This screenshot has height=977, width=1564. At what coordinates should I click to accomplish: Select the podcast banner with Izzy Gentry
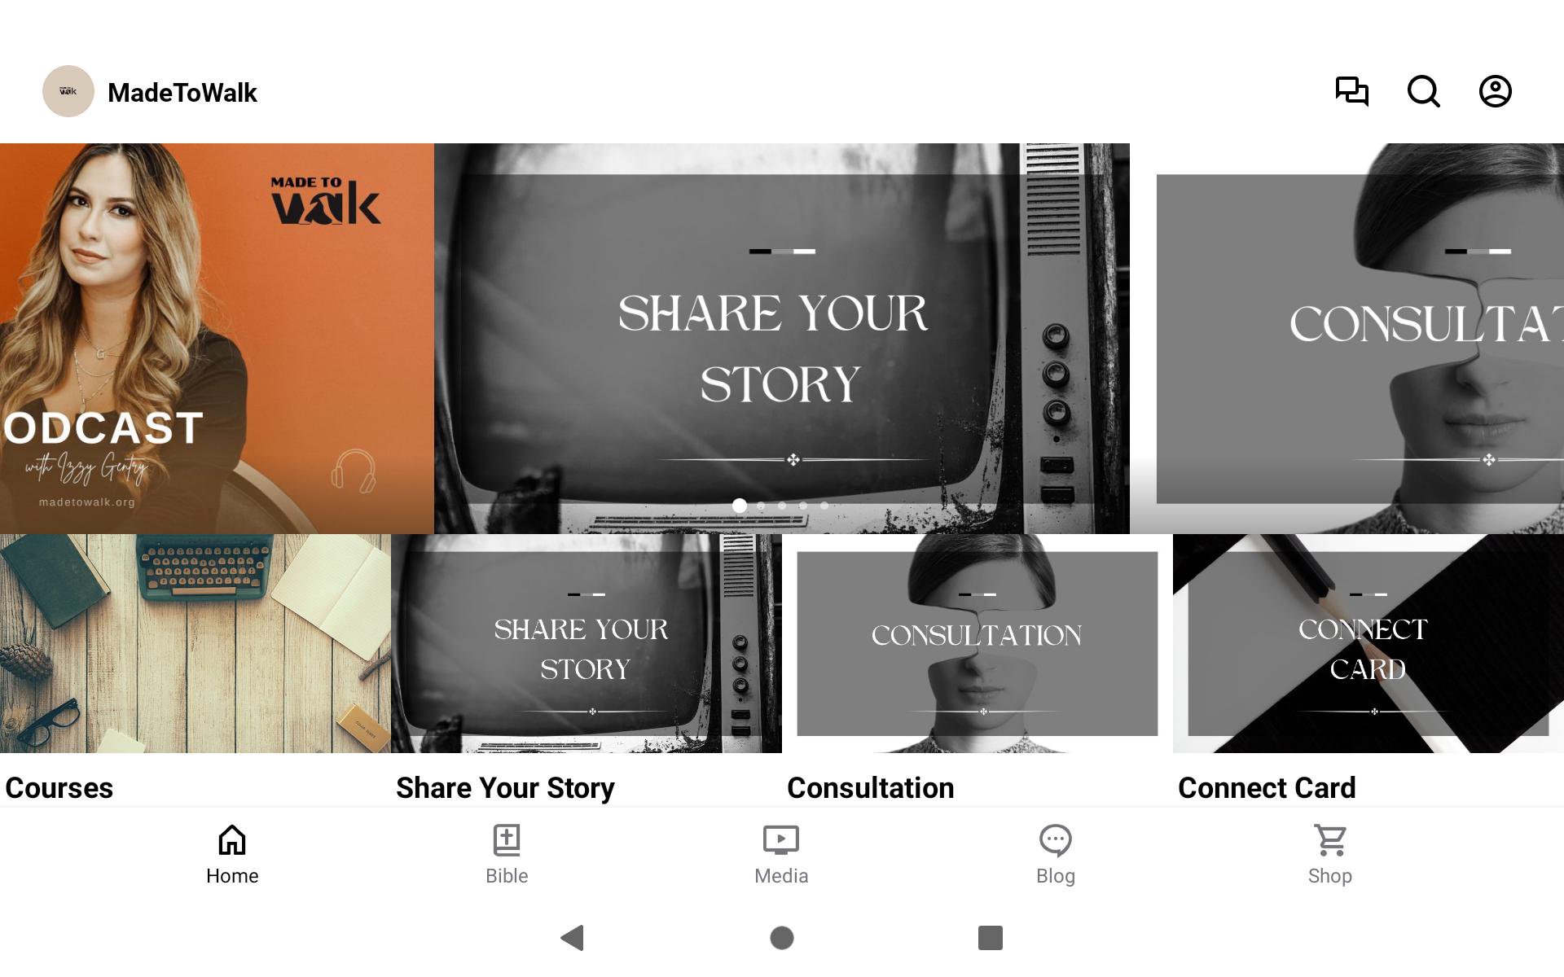217,339
